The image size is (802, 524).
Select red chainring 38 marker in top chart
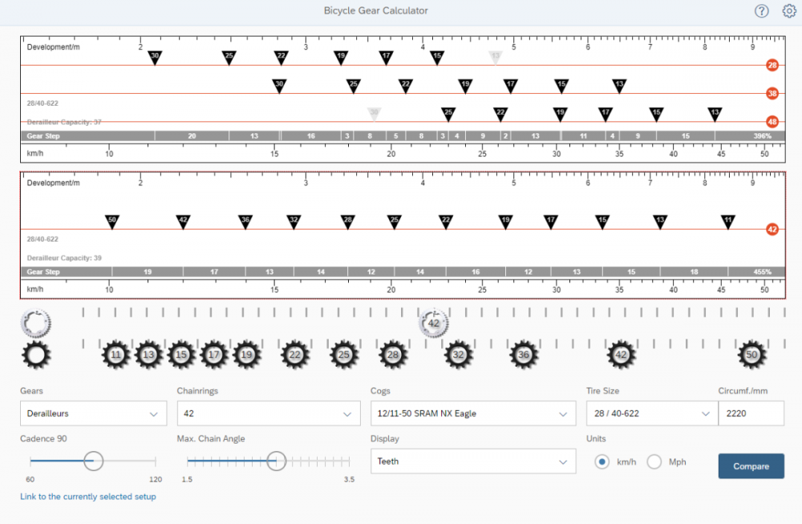772,93
